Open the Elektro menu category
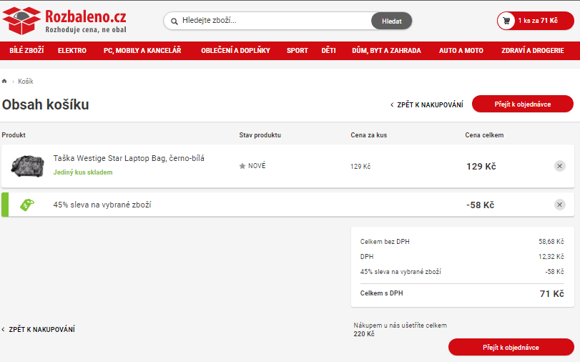This screenshot has width=580, height=362. 72,51
